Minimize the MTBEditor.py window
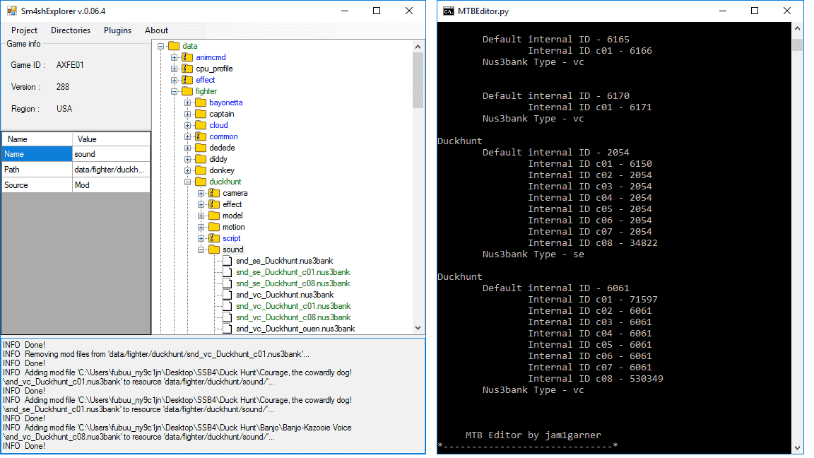The height and width of the screenshot is (458, 814). (x=723, y=11)
